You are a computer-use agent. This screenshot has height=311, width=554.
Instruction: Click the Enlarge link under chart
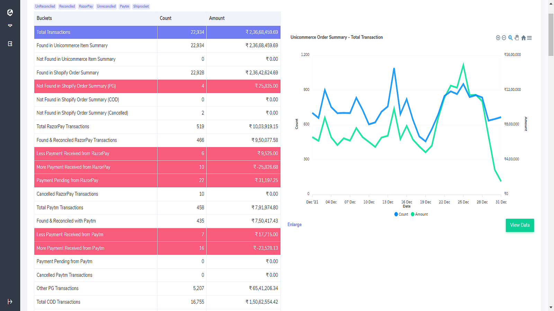coord(295,225)
